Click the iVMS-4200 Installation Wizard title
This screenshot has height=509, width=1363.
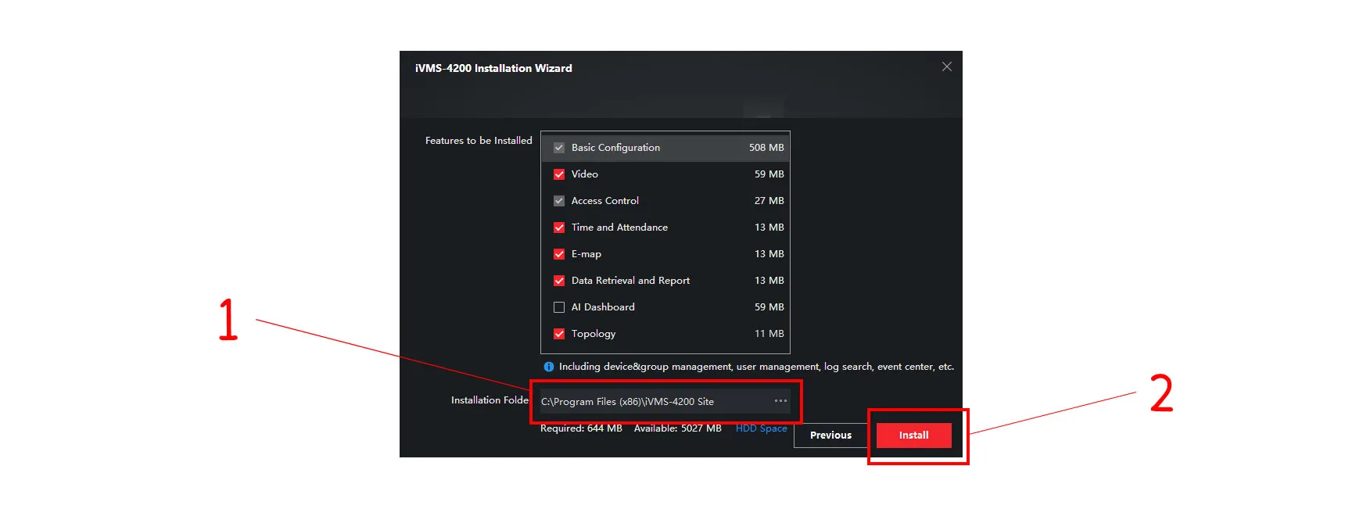pos(493,68)
